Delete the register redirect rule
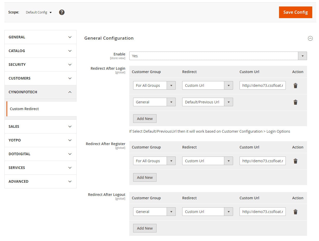This screenshot has height=241, width=319. tap(295, 161)
